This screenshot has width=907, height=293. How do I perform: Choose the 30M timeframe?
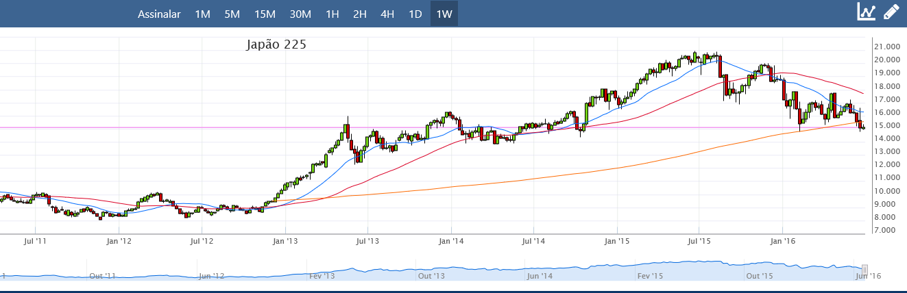tap(300, 14)
